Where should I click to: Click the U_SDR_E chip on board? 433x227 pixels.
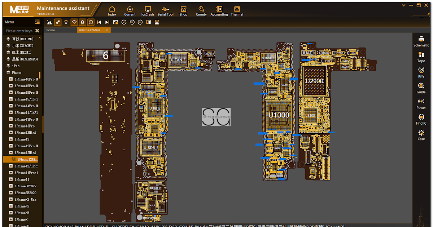click(x=151, y=148)
